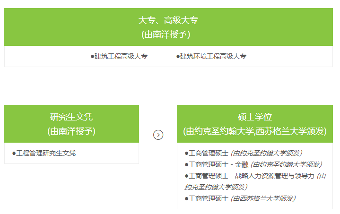Click the 大专、高级大专 header title
Image resolution: width=340 pixels, height=214 pixels.
168,20
